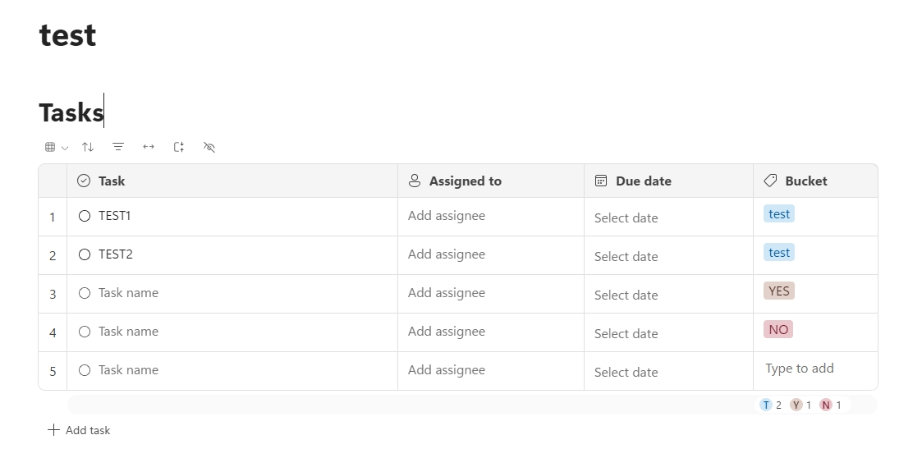Click Type to add bucket field
Viewport: 922px width, 458px height.
coord(800,369)
